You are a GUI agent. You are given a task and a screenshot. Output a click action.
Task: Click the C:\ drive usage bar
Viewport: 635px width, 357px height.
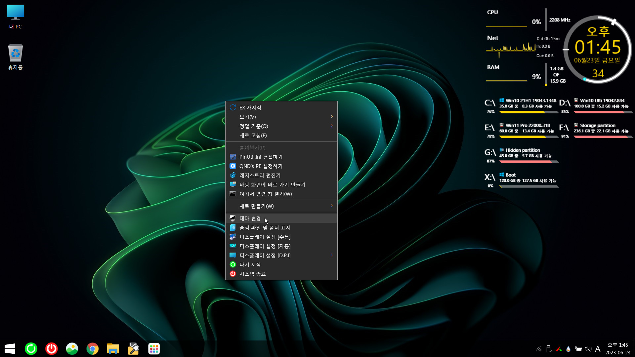[529, 112]
